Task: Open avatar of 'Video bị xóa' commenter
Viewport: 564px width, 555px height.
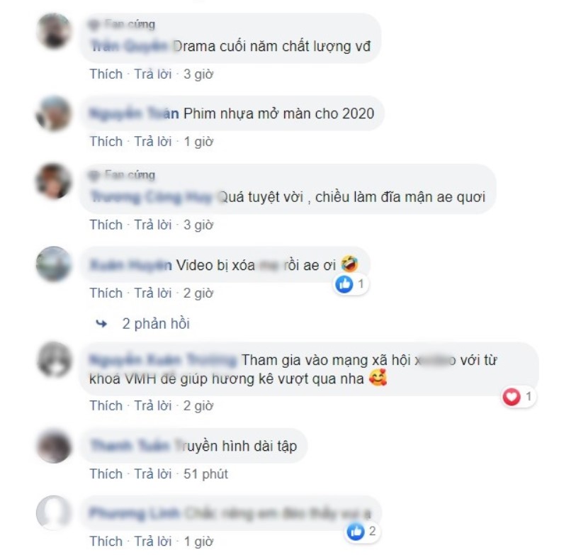Action: click(54, 264)
